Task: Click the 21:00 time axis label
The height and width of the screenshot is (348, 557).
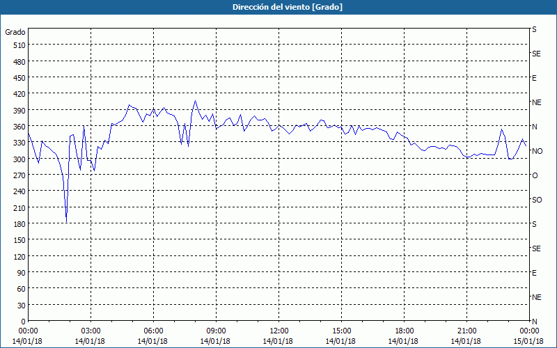Action: pyautogui.click(x=466, y=331)
